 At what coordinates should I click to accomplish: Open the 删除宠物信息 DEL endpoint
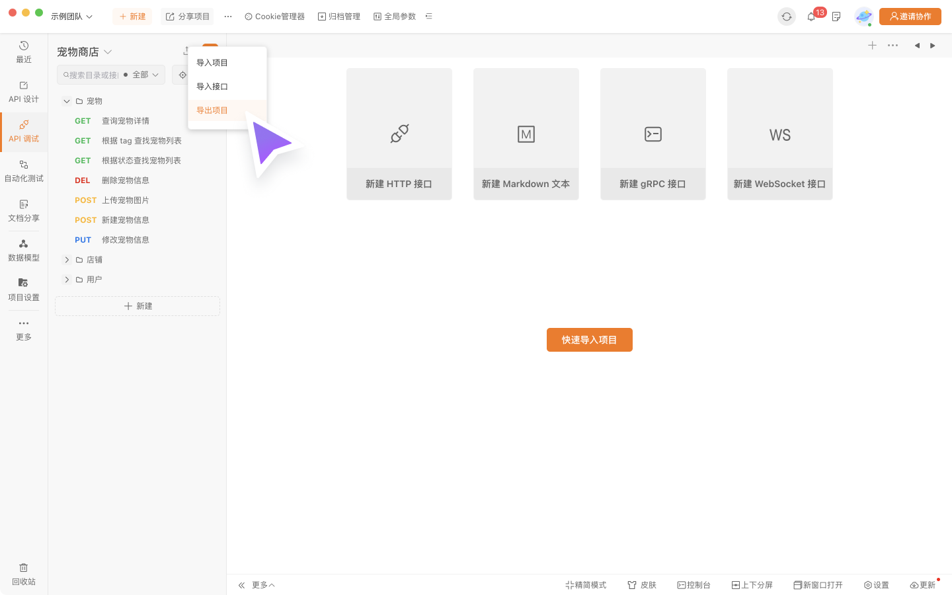125,180
